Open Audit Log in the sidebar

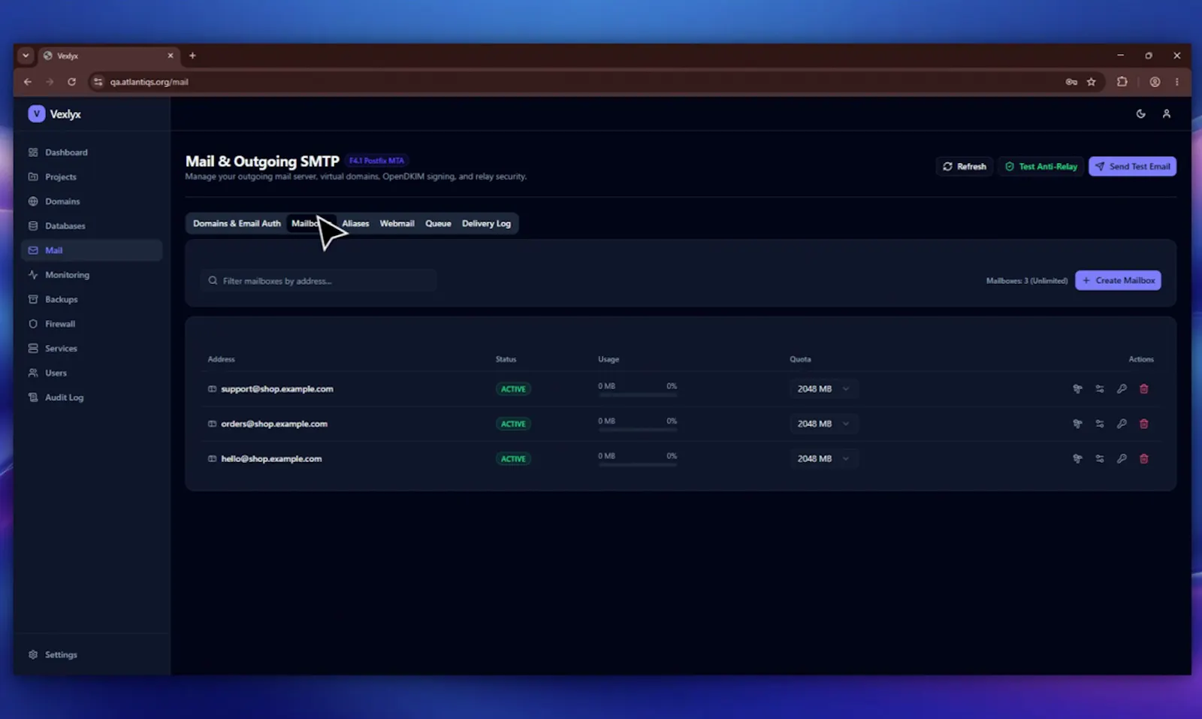[x=92, y=397]
